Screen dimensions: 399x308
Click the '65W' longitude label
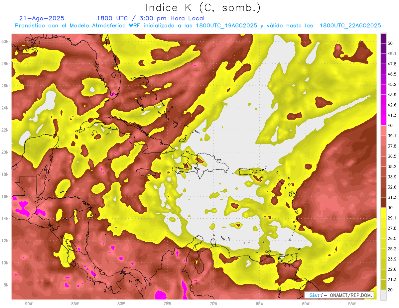click(260, 304)
